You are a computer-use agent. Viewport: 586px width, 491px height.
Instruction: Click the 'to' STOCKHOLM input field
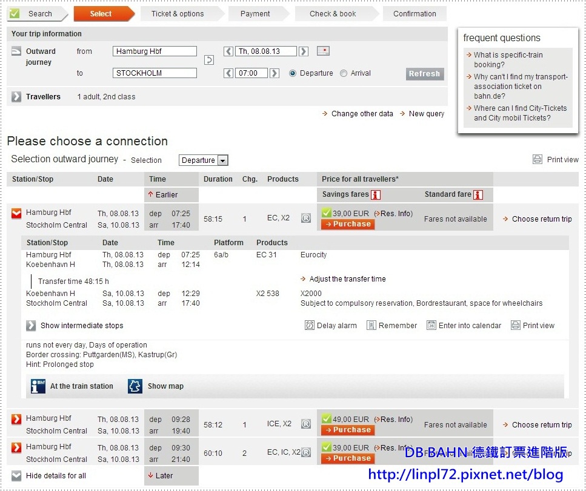coord(155,73)
